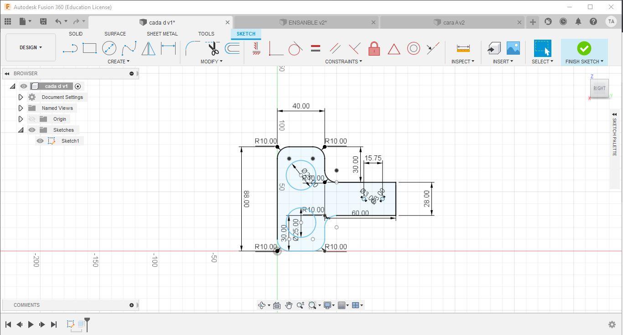Viewport: 623px width, 335px height.
Task: Open the Data Panel grid icon
Action: click(x=8, y=21)
